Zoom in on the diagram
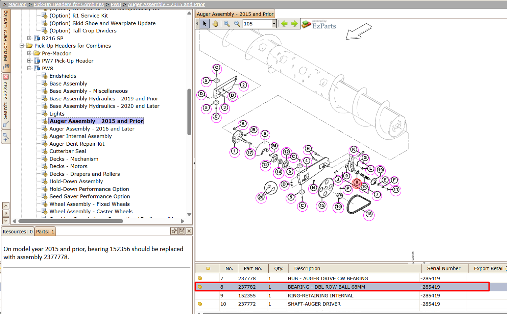The width and height of the screenshot is (507, 314). click(x=226, y=24)
